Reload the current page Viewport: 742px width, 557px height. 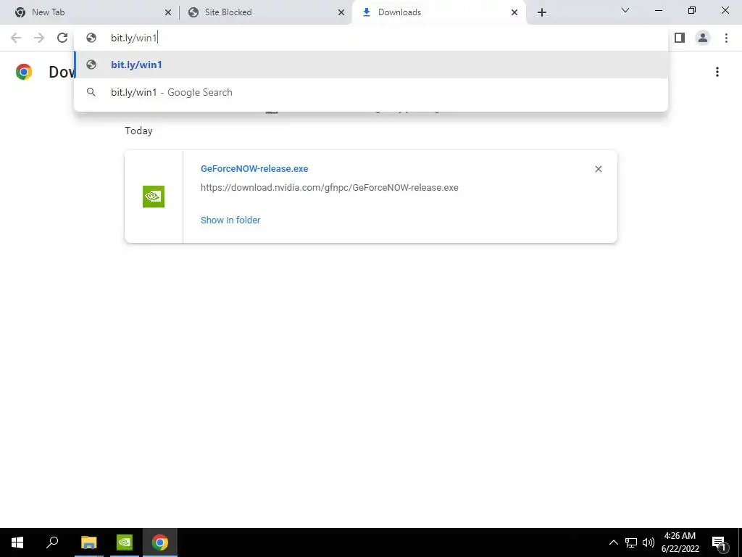pyautogui.click(x=62, y=38)
